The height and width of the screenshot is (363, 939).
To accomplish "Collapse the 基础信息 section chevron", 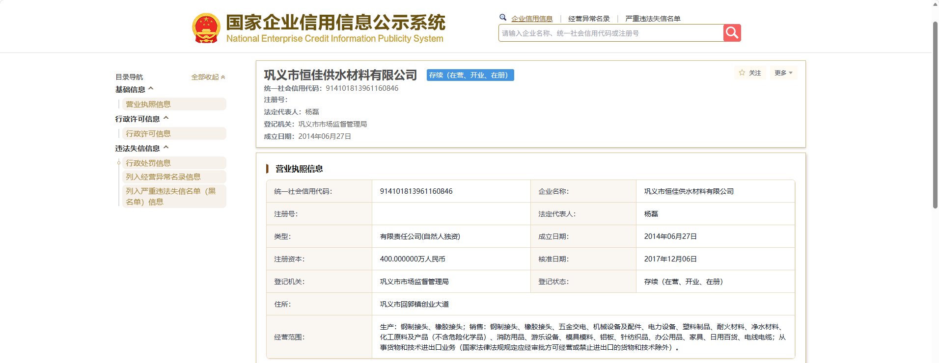I will pyautogui.click(x=151, y=89).
